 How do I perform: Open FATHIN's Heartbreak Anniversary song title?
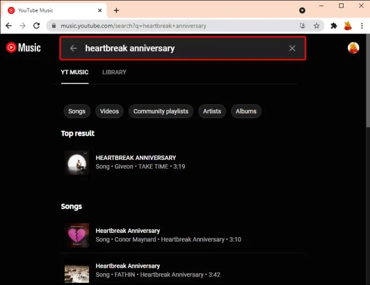[x=128, y=266]
